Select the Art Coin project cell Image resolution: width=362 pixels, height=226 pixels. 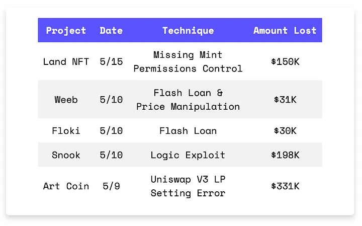(66, 186)
